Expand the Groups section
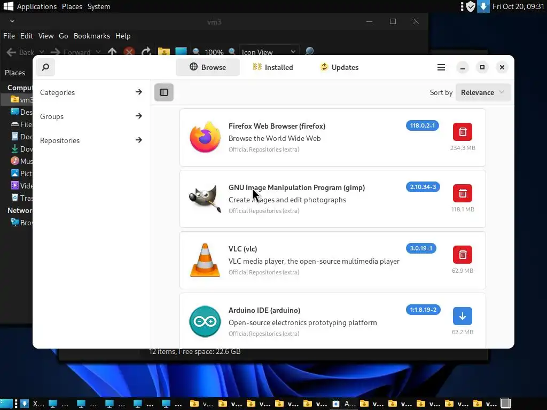This screenshot has width=547, height=410. [91, 116]
